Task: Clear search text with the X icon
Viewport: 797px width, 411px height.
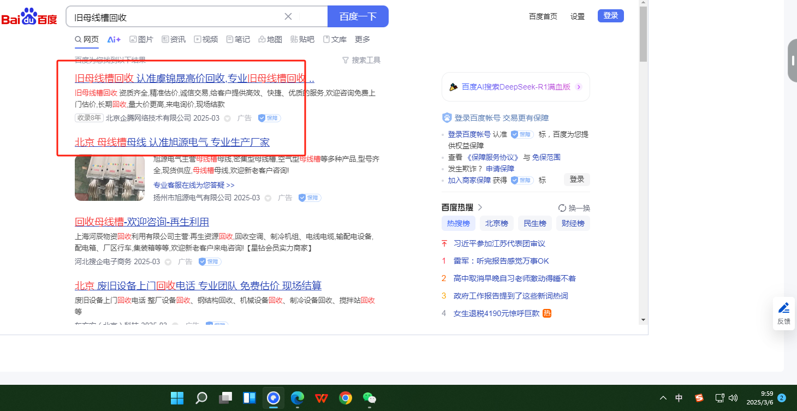Action: (x=288, y=16)
